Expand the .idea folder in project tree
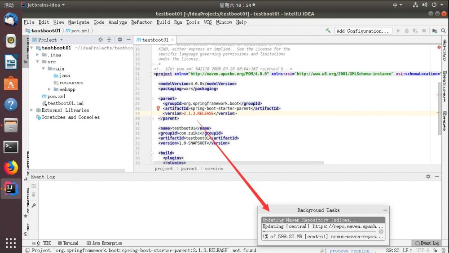Screen dimensions: 449x253 click(x=38, y=55)
